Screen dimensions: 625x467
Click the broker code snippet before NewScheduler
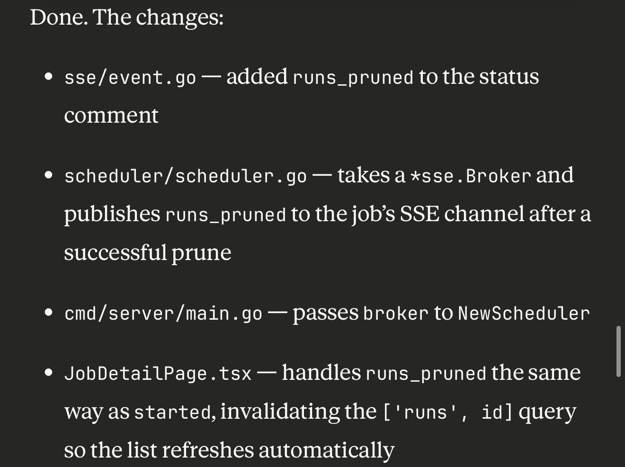(395, 314)
